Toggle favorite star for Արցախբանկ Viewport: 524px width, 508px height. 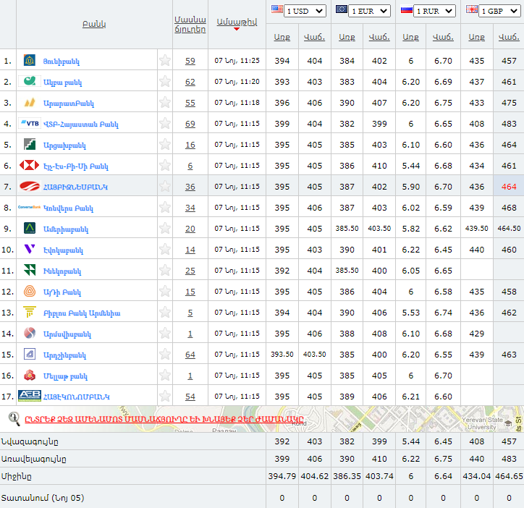point(165,145)
